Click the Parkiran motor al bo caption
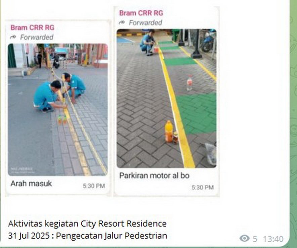This screenshot has width=297, height=248. tap(154, 176)
